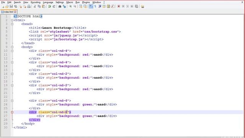
Task: Open the Document Map toolbar icon
Action: pos(108,7)
